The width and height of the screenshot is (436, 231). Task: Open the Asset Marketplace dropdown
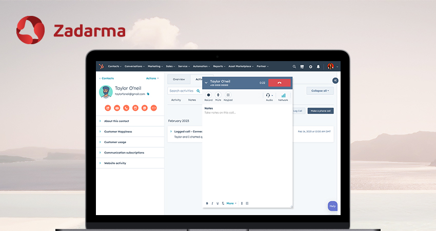(x=241, y=66)
